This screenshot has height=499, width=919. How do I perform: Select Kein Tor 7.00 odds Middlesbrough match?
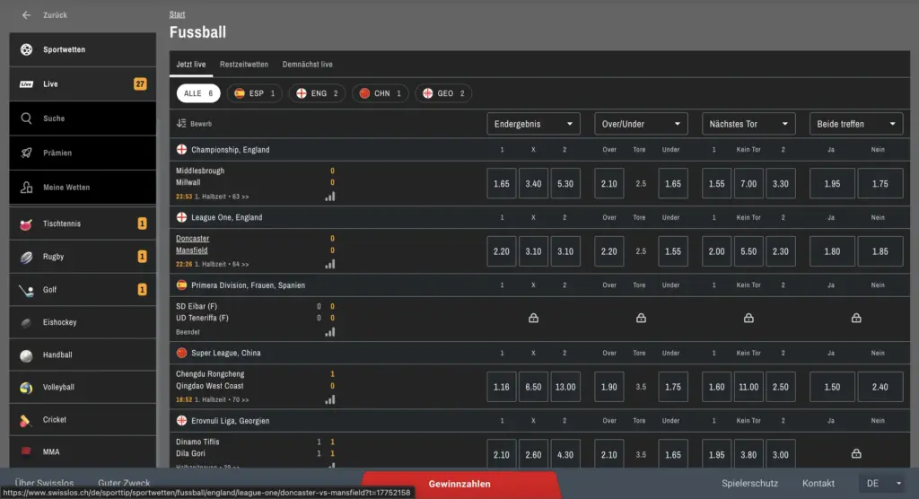tap(748, 183)
